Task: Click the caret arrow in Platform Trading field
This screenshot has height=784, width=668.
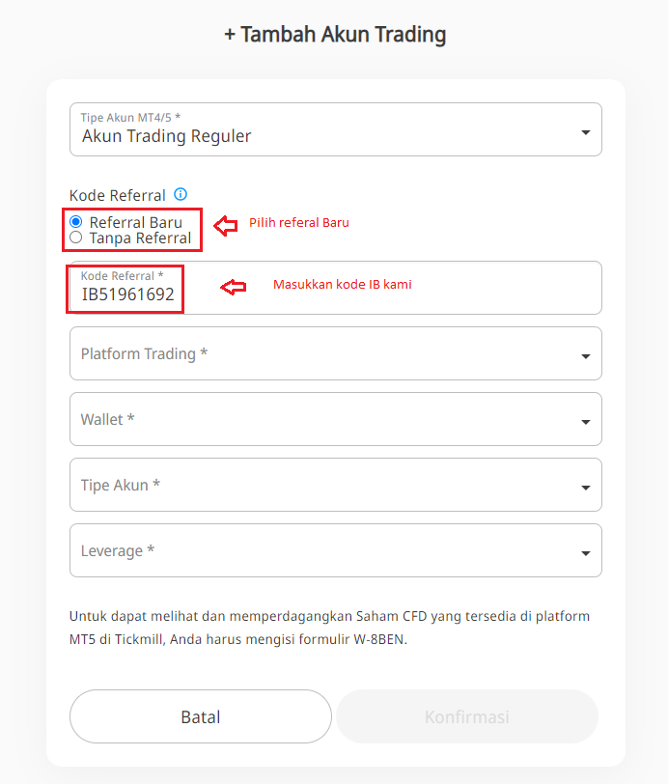Action: pyautogui.click(x=585, y=356)
